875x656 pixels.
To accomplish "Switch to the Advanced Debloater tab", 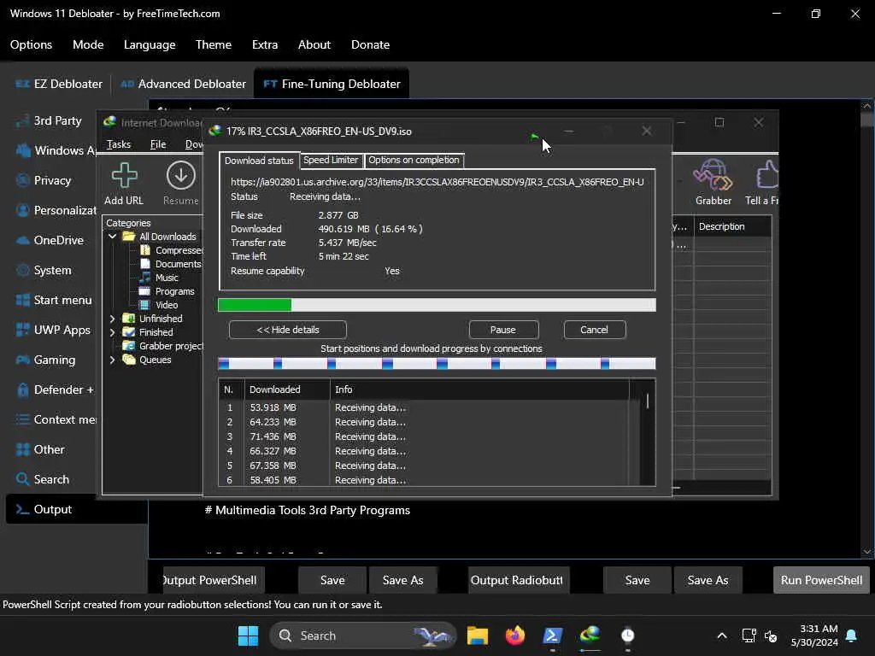I will [x=183, y=84].
